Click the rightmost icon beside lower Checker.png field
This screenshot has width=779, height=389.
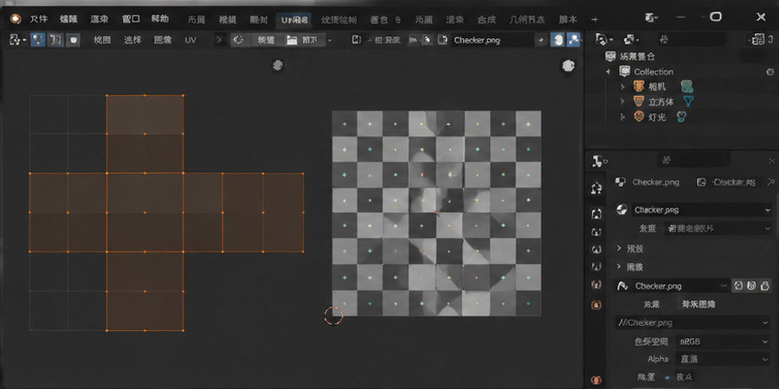coord(766,286)
